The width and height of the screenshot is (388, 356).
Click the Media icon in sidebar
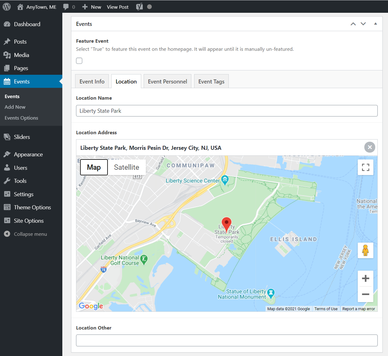click(x=7, y=55)
